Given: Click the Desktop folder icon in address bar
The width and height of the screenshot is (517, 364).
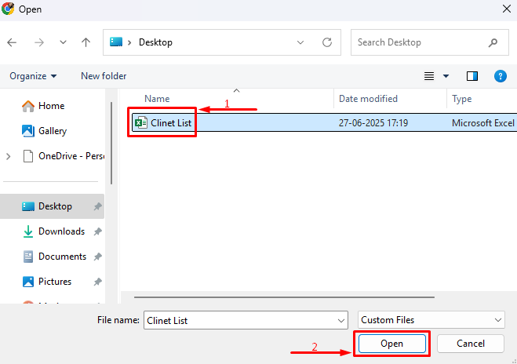Looking at the screenshot, I should pyautogui.click(x=116, y=42).
